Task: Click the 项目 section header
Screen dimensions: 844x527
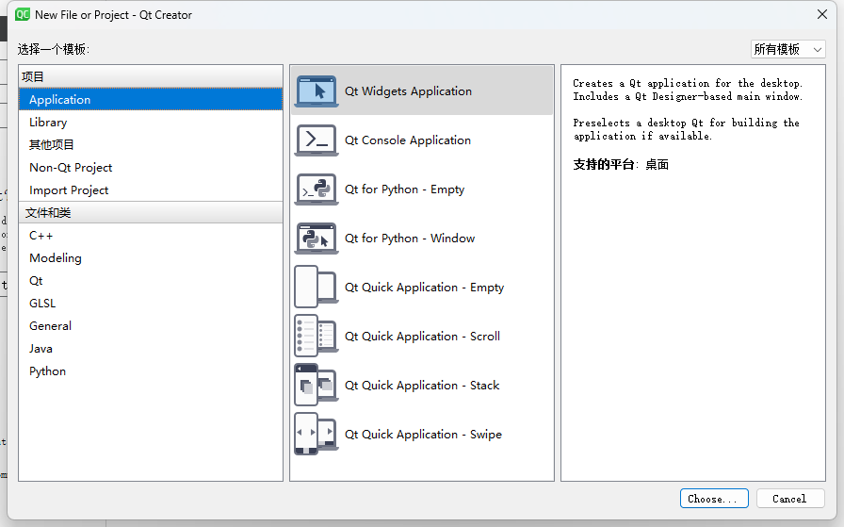Action: pyautogui.click(x=151, y=76)
